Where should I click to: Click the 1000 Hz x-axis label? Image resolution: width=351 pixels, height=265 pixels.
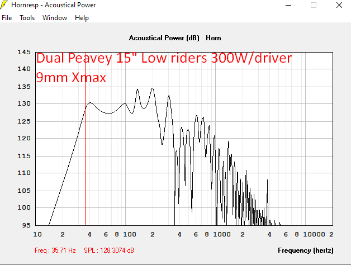click(x=222, y=234)
